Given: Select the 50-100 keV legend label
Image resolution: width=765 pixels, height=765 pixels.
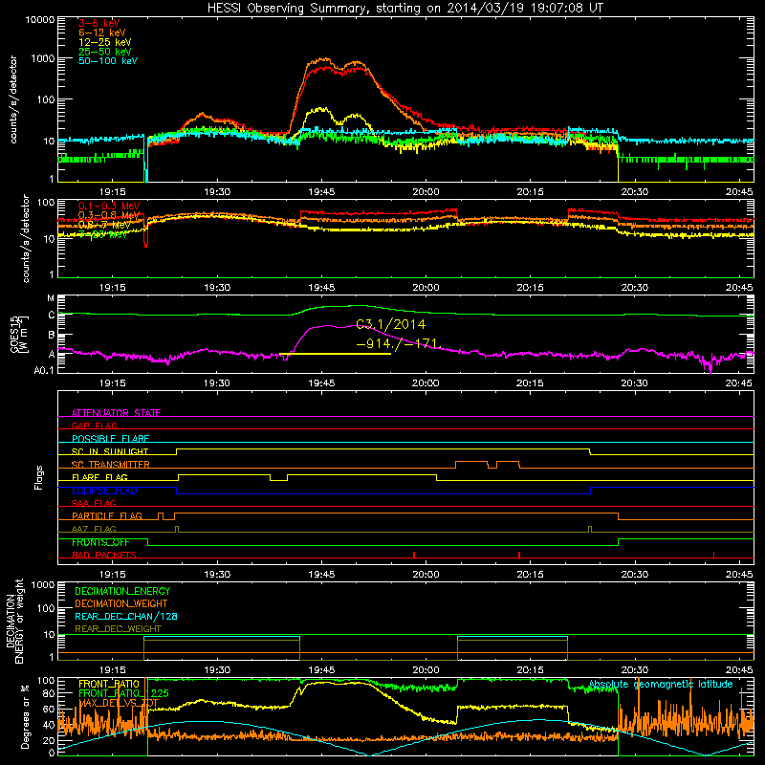Looking at the screenshot, I should 108,61.
